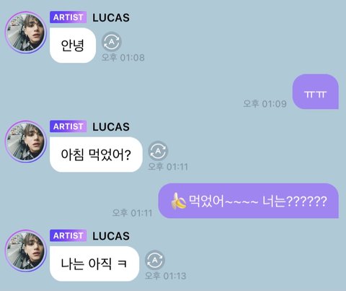This screenshot has height=291, width=346.
Task: Click the 오후 01:13 timestamp
Action: point(166,276)
